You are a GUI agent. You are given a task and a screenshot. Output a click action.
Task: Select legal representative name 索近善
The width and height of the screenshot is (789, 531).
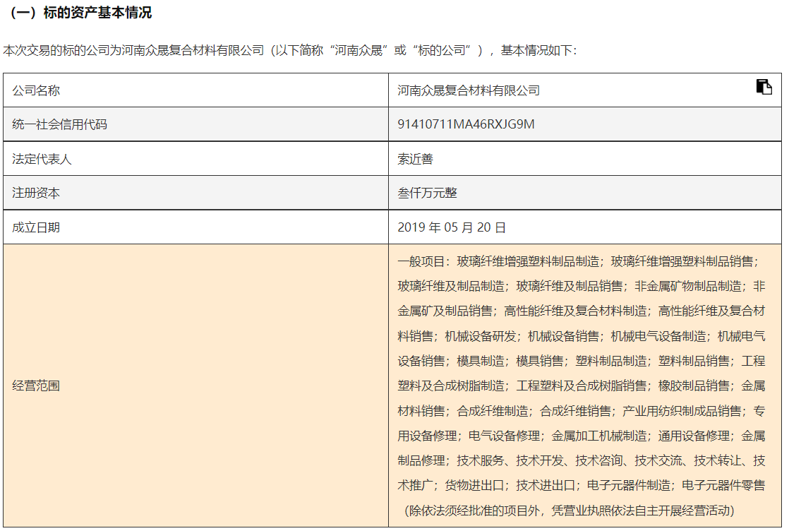point(415,159)
